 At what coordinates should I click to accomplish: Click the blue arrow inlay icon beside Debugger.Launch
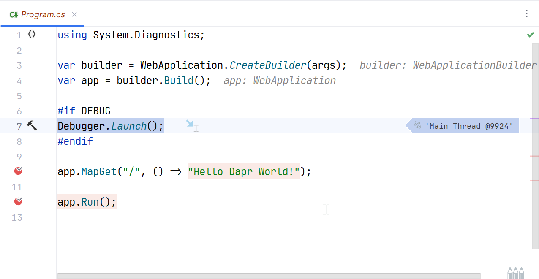coord(190,124)
